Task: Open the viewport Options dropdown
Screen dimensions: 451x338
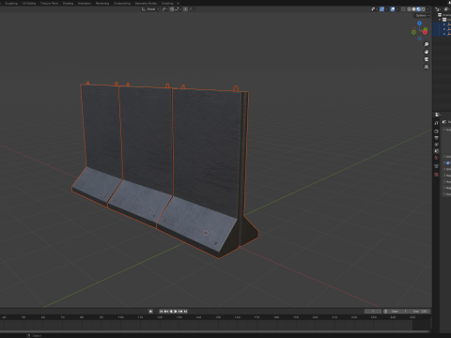Action: (423, 15)
